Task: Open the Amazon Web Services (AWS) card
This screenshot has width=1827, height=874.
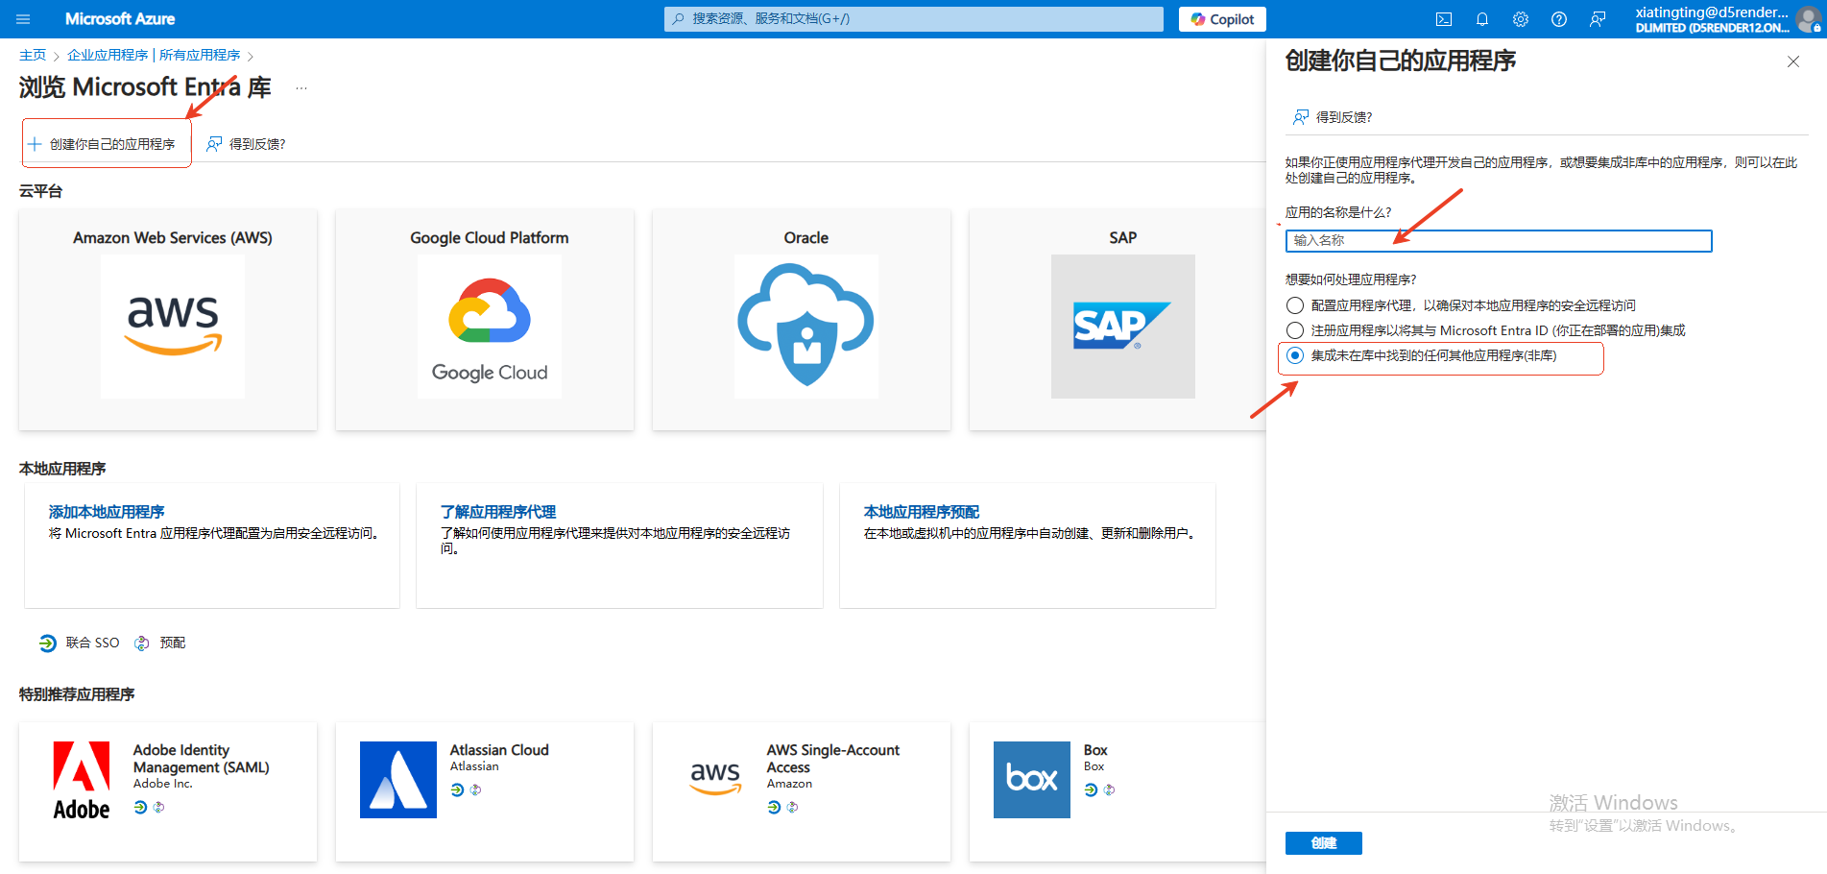Action: [168, 320]
